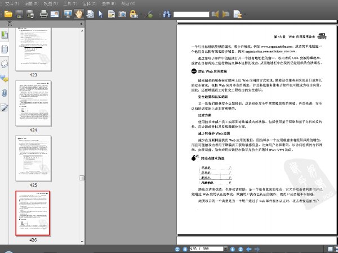Open the page Thumbnails sidebar panel

(x=5, y=49)
